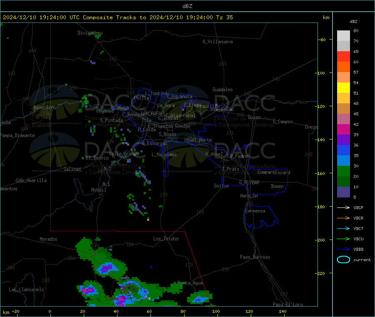The height and width of the screenshot is (317, 375).
Task: Pick the red 60-65 dBZ swatch
Action: coord(343,57)
